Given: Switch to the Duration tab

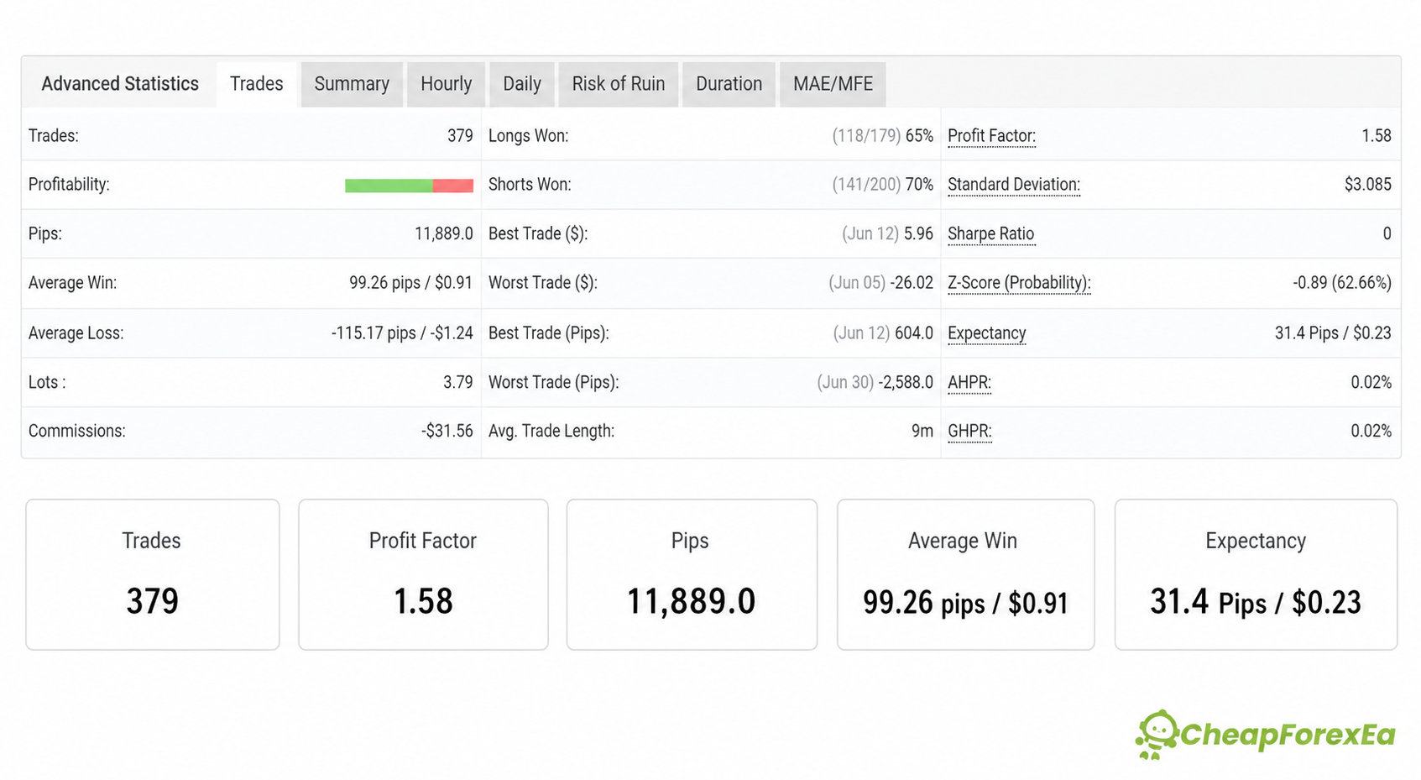Looking at the screenshot, I should [729, 84].
